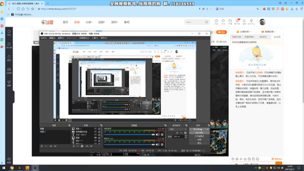Open Douyu notifications bell icon
Screen dimensions: 304x171
coord(244,21)
